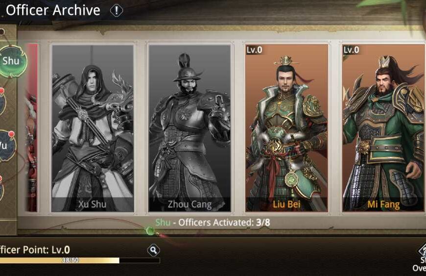Click the Officer Point progress bar
The height and width of the screenshot is (276, 426).
pos(80,260)
